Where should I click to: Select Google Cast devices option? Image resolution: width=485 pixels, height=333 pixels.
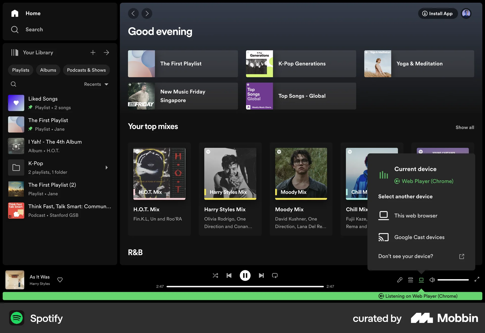pyautogui.click(x=419, y=237)
